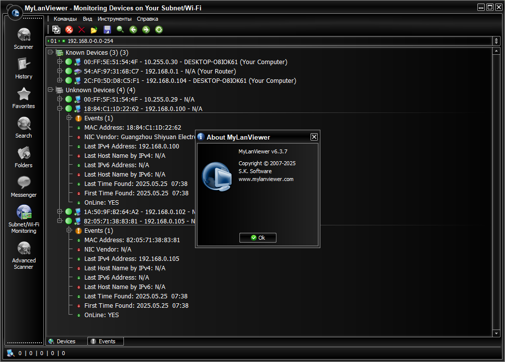This screenshot has width=505, height=362.
Task: Open the Folders section
Action: point(24,157)
